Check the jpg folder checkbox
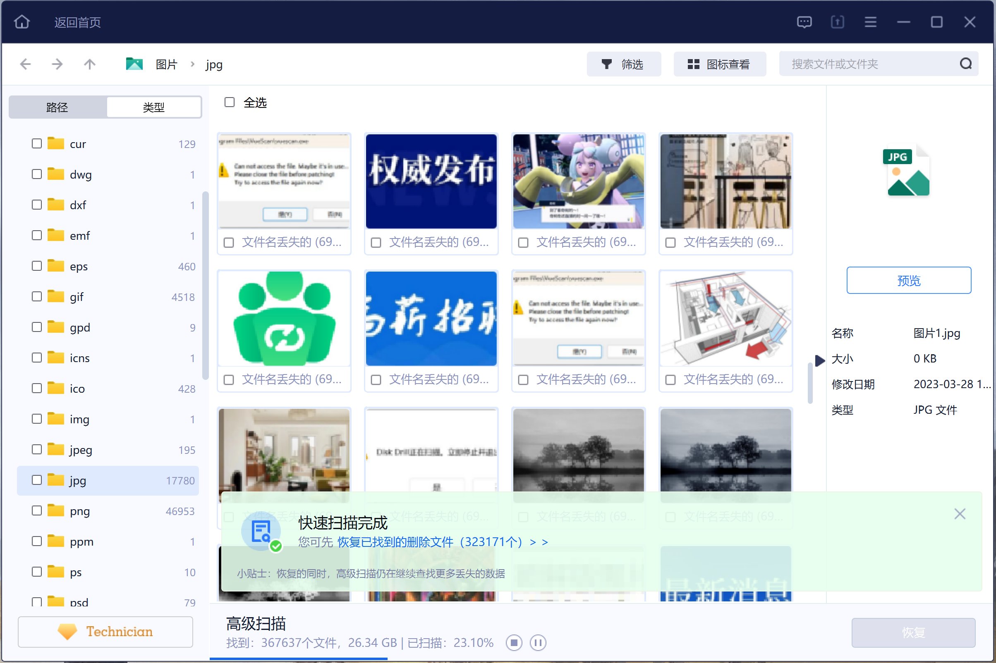Viewport: 996px width, 663px height. (37, 480)
